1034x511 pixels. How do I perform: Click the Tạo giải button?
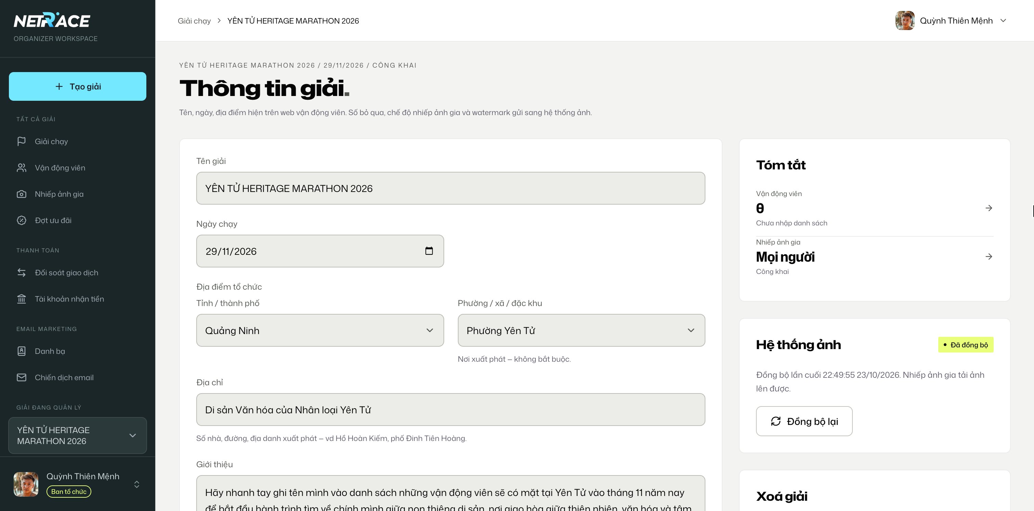point(78,86)
